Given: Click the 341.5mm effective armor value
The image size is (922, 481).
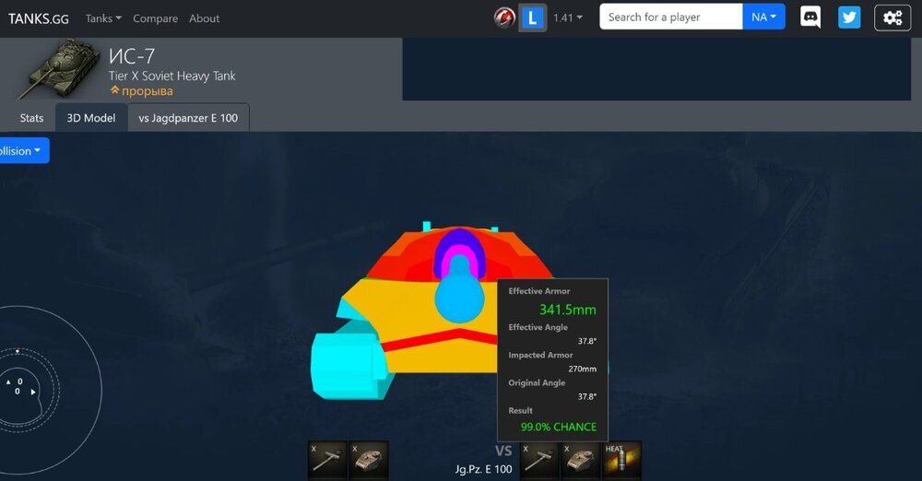Looking at the screenshot, I should pos(567,310).
